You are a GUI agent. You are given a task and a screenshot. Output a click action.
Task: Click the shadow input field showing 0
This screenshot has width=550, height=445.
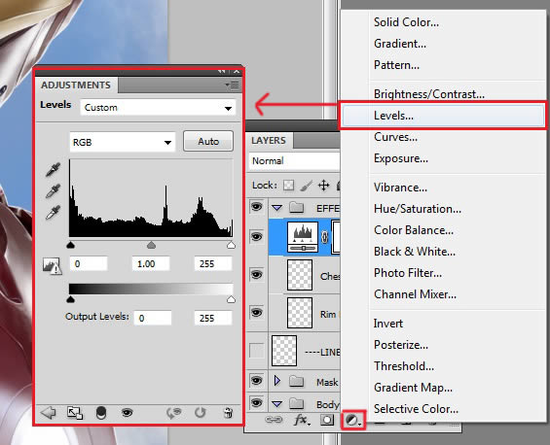(x=89, y=263)
